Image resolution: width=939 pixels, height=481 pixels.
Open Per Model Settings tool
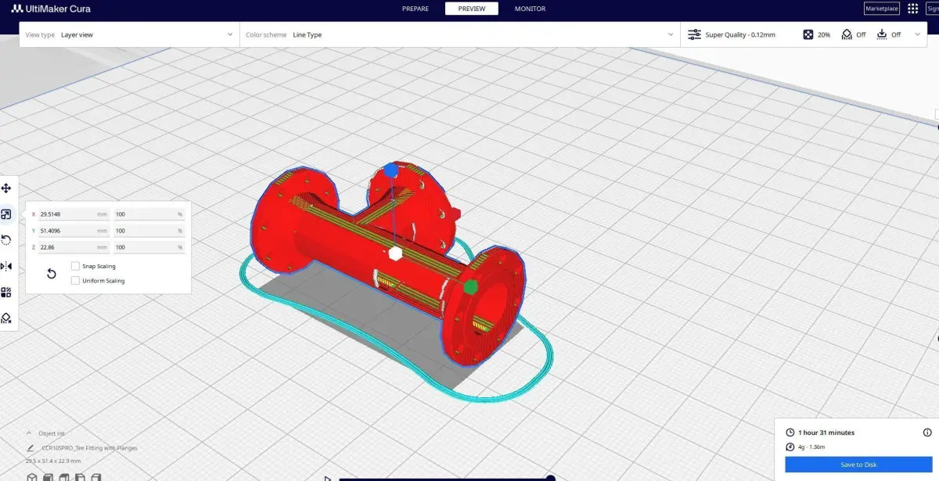click(x=6, y=293)
